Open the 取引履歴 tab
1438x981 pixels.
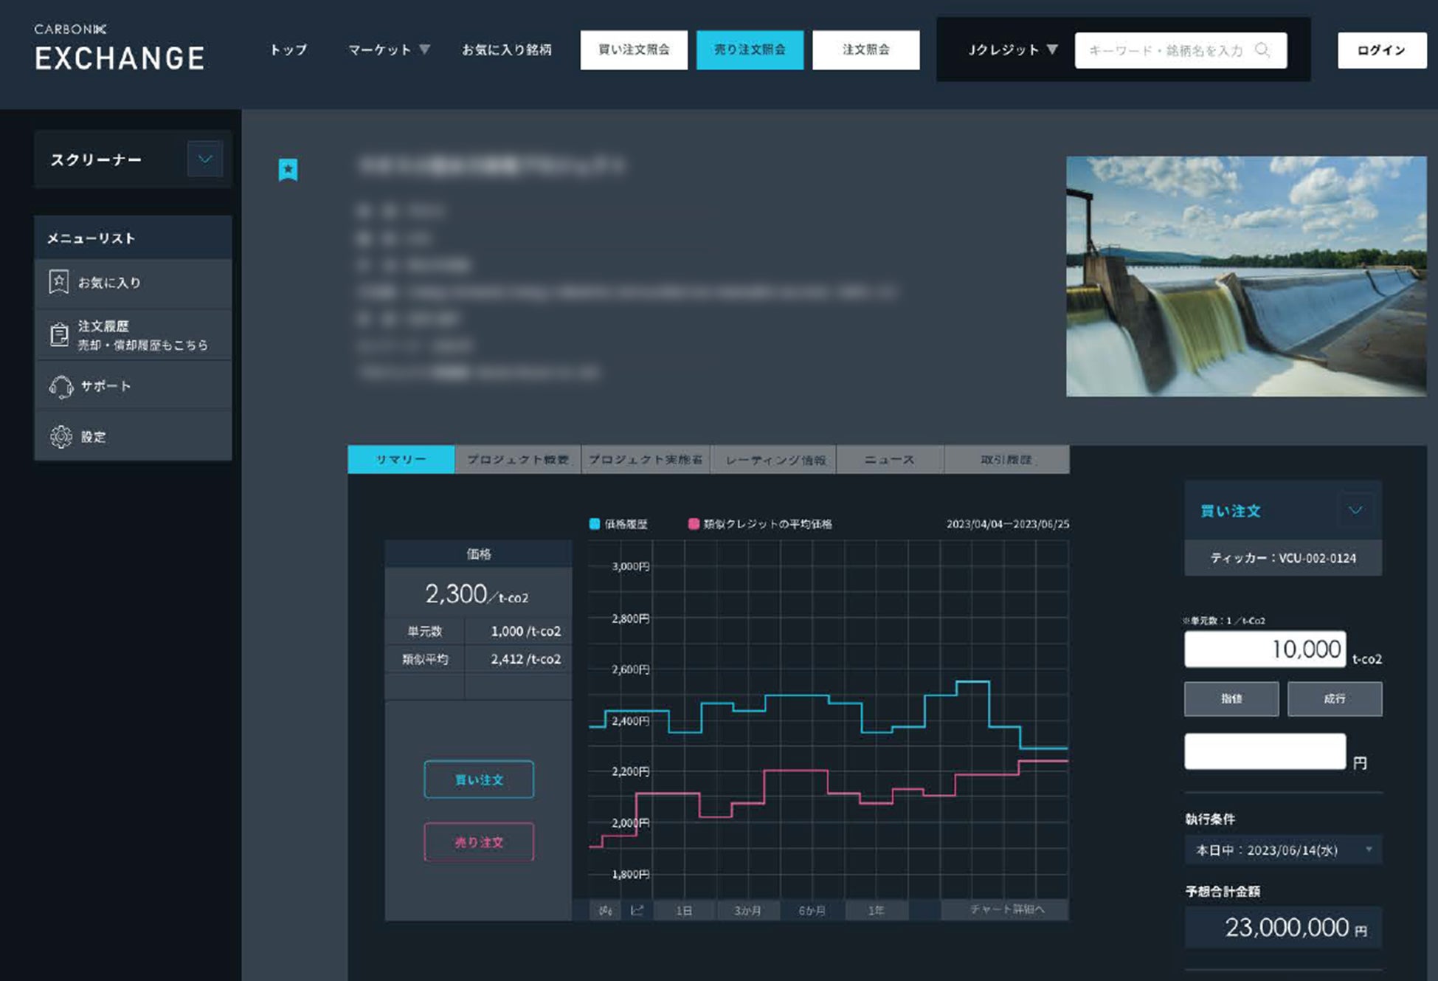(x=1006, y=459)
